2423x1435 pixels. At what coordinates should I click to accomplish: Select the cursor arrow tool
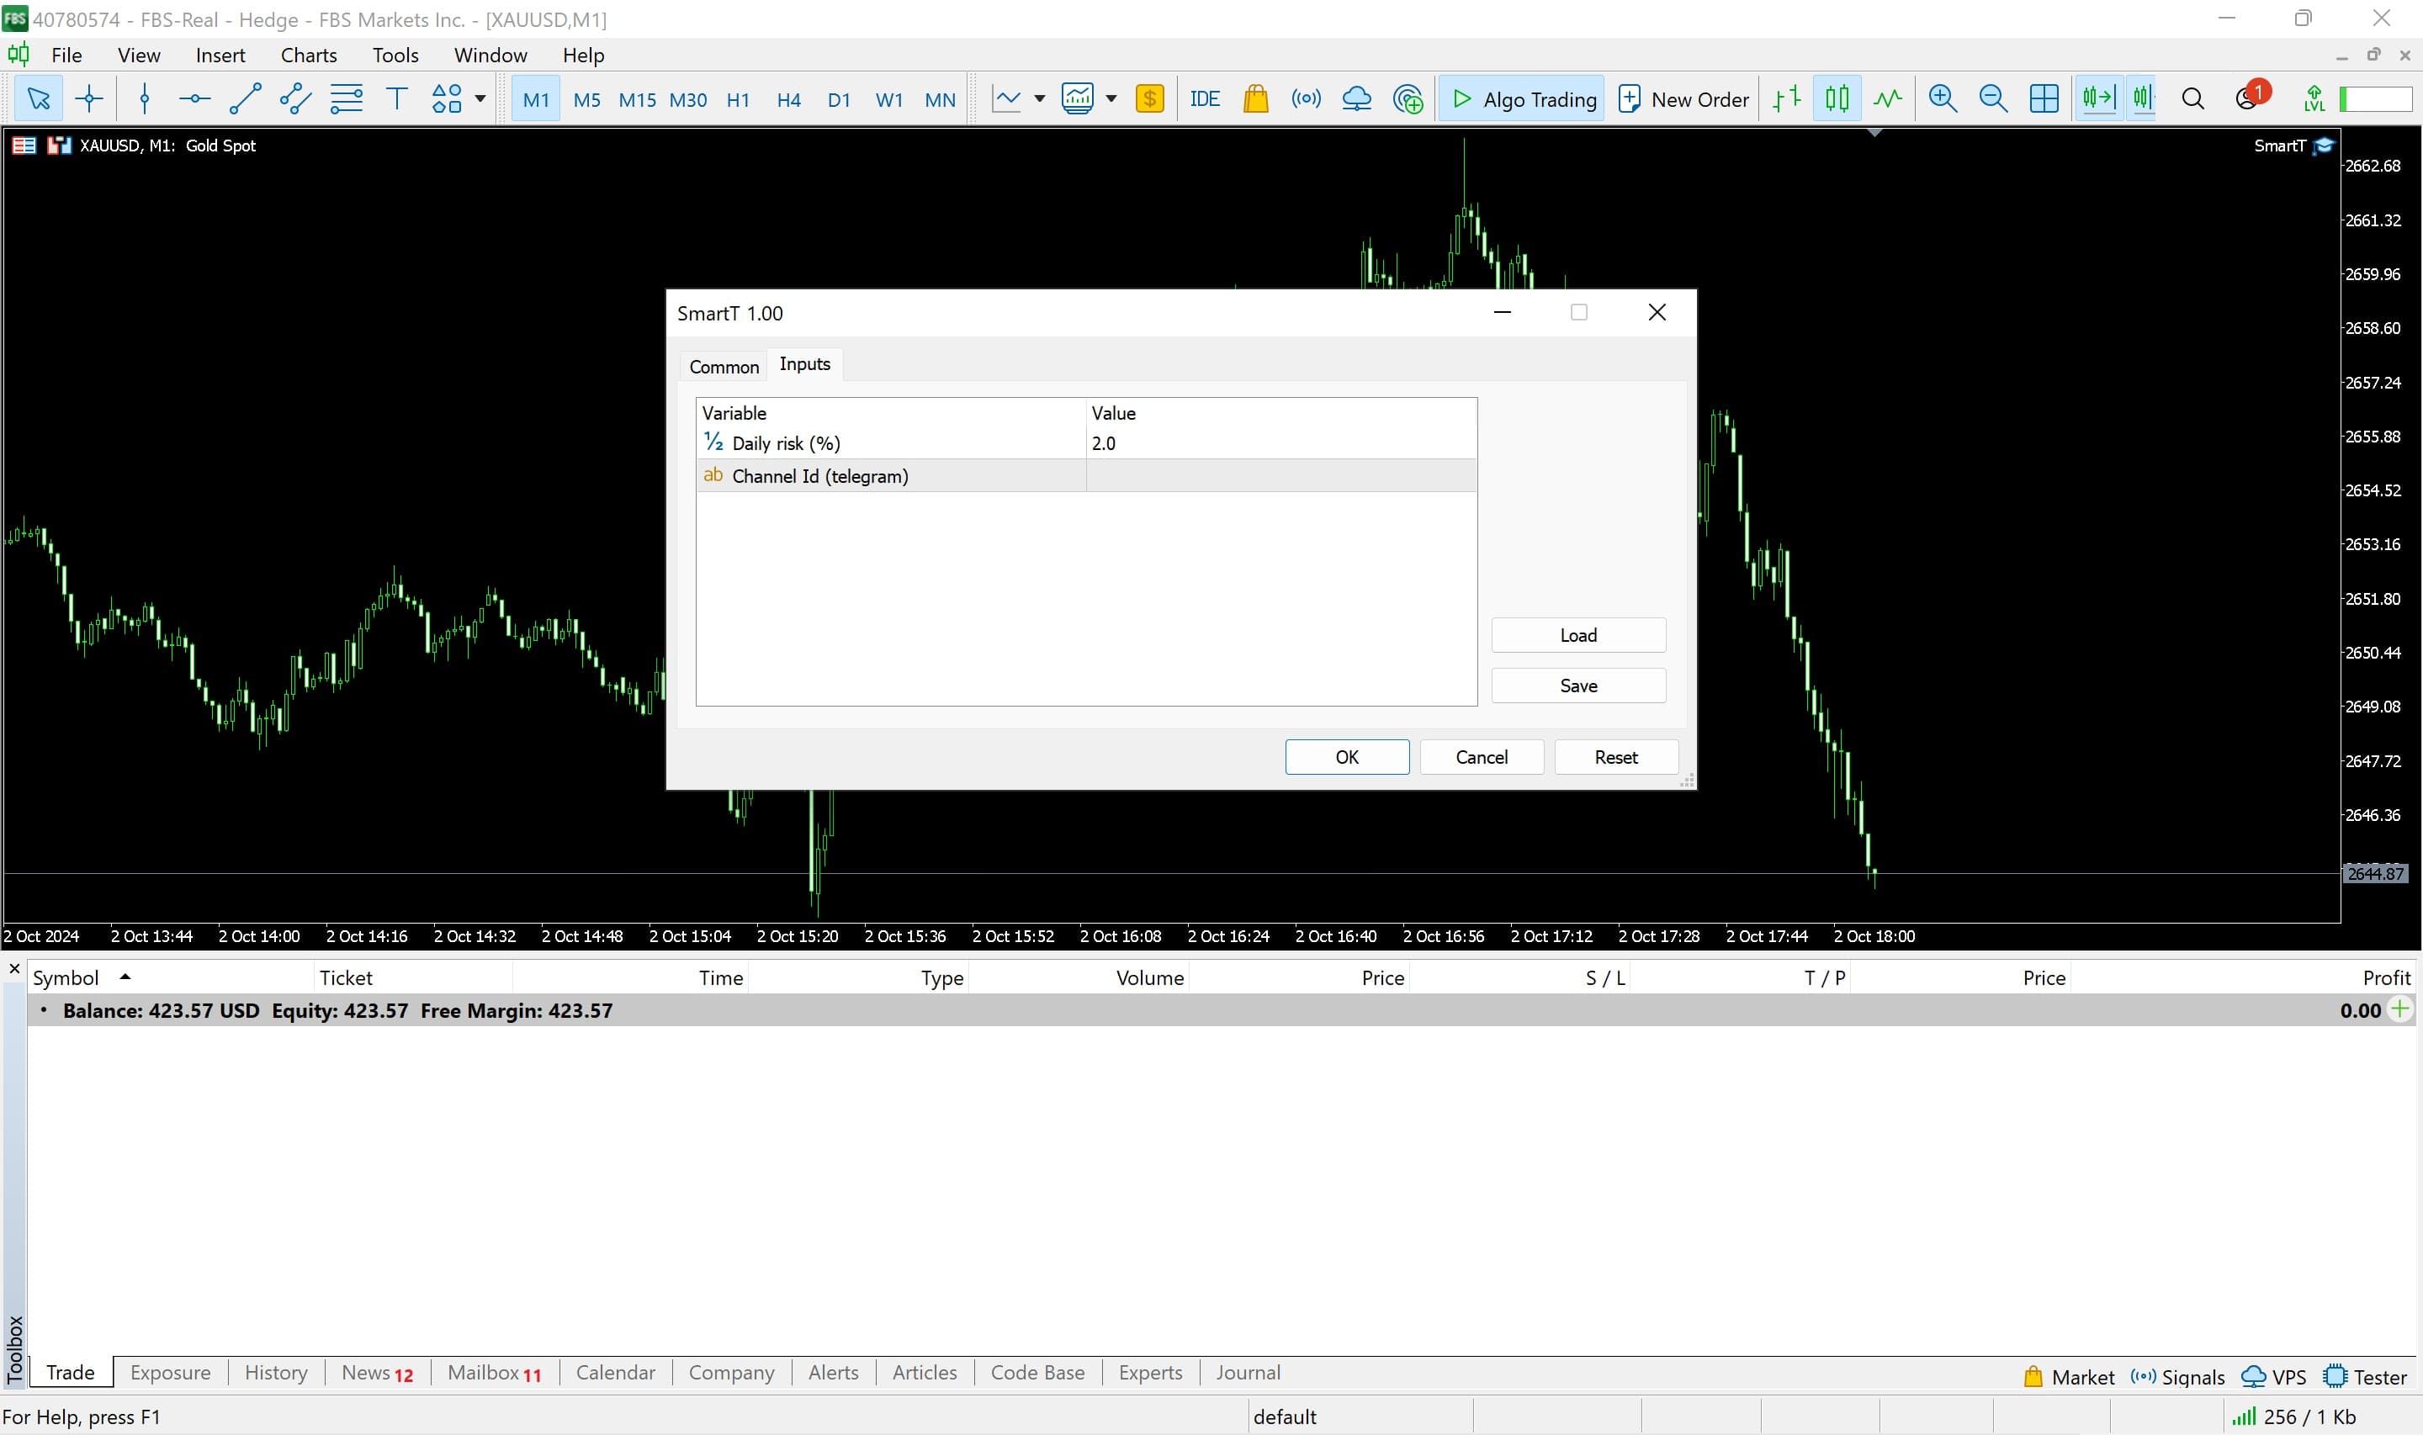[39, 98]
